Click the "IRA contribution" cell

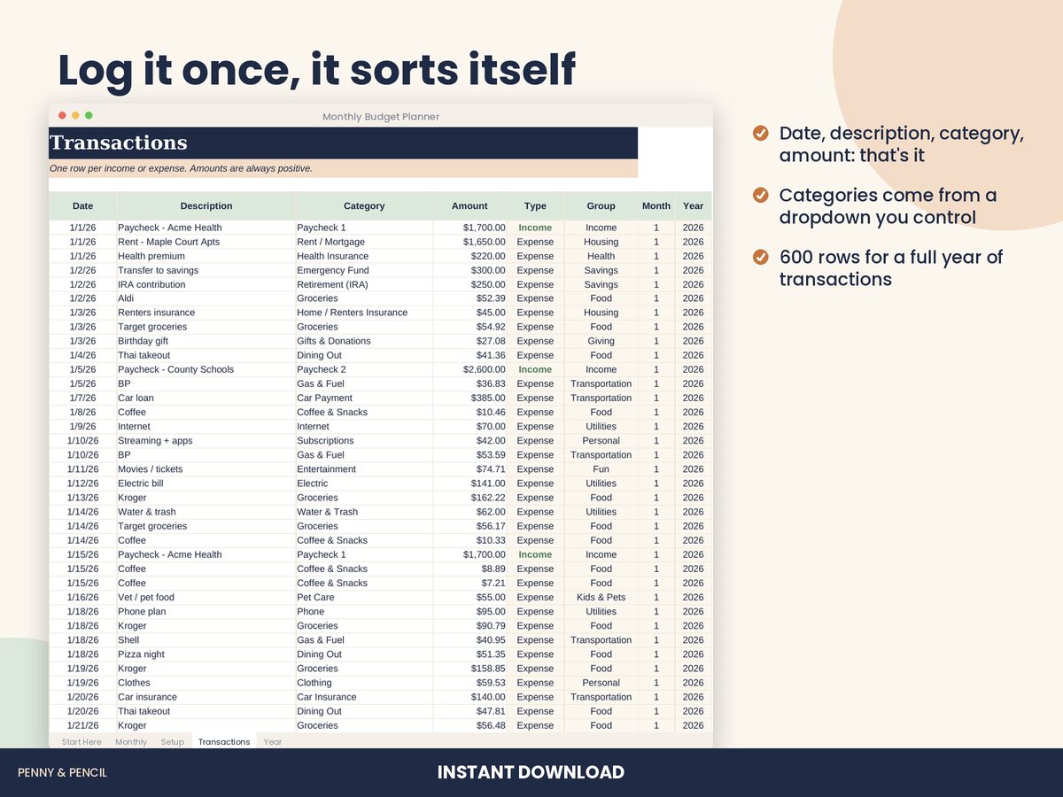pos(206,284)
